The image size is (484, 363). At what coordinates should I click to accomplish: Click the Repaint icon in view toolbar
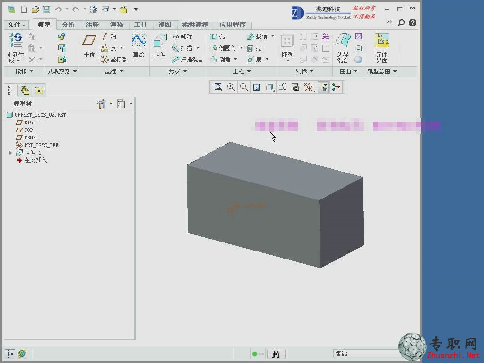257,87
